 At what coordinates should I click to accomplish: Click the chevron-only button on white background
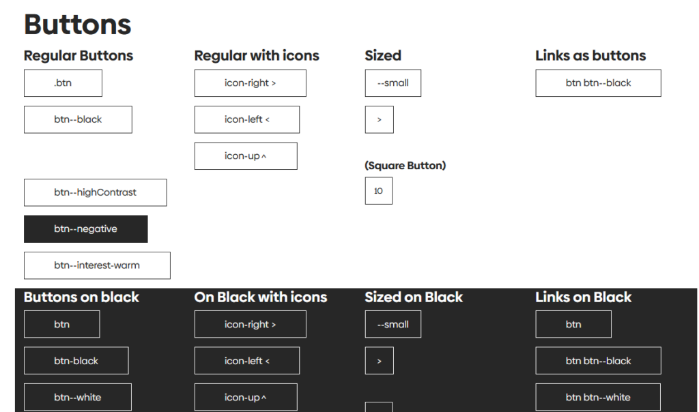(379, 119)
